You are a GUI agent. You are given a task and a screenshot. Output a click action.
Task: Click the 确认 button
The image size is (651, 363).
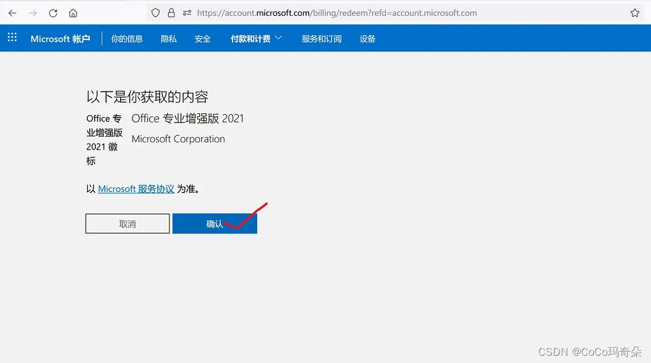click(x=215, y=224)
